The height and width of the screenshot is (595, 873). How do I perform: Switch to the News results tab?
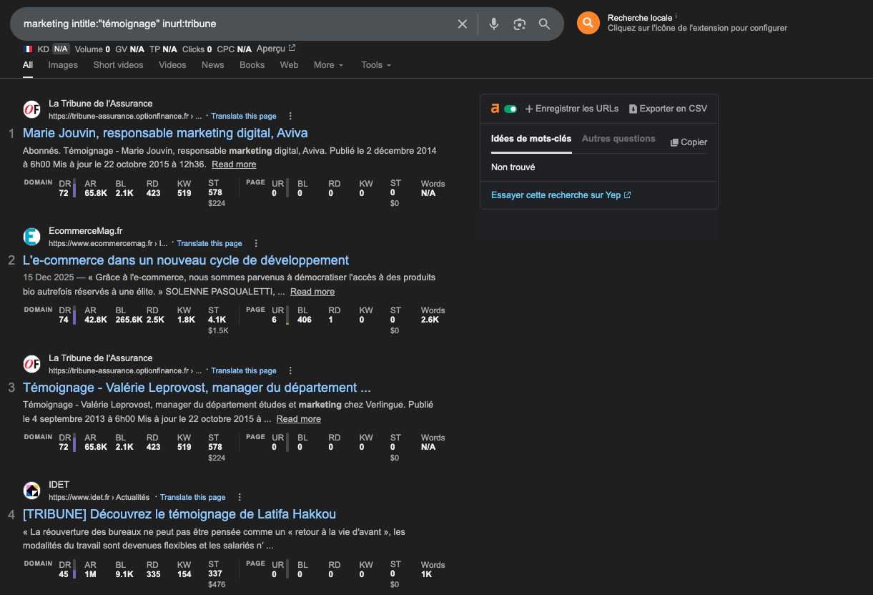212,65
